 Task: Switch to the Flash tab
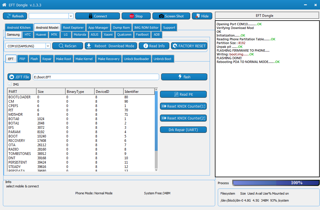(x=34, y=59)
